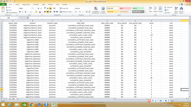
Task: Open the Format as Table dropdown
Action: pyautogui.click(x=103, y=10)
